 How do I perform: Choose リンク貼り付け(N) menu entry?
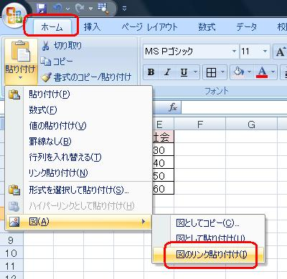click(78, 172)
